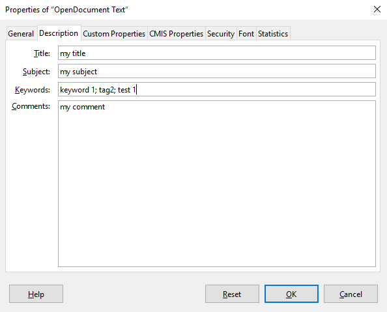This screenshot has height=312, width=387.
Task: Focus the Subject text field
Action: 217,71
